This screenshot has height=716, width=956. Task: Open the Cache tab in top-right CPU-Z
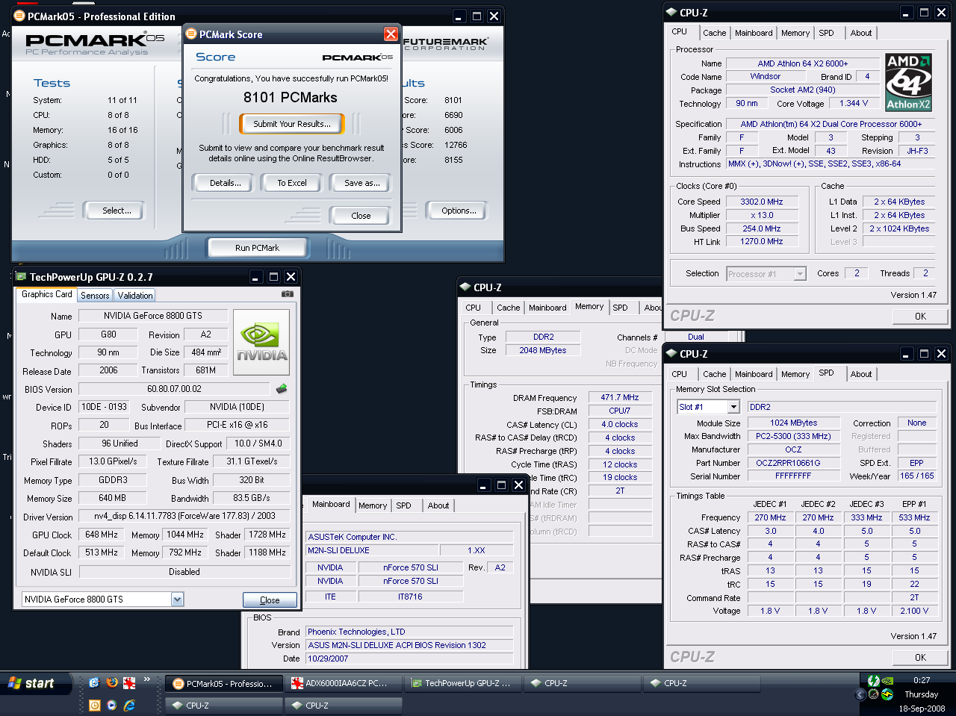tap(714, 33)
